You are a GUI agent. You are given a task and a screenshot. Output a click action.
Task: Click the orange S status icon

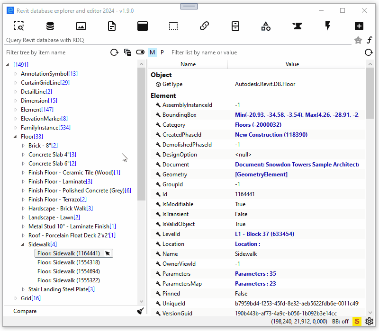(x=357, y=322)
